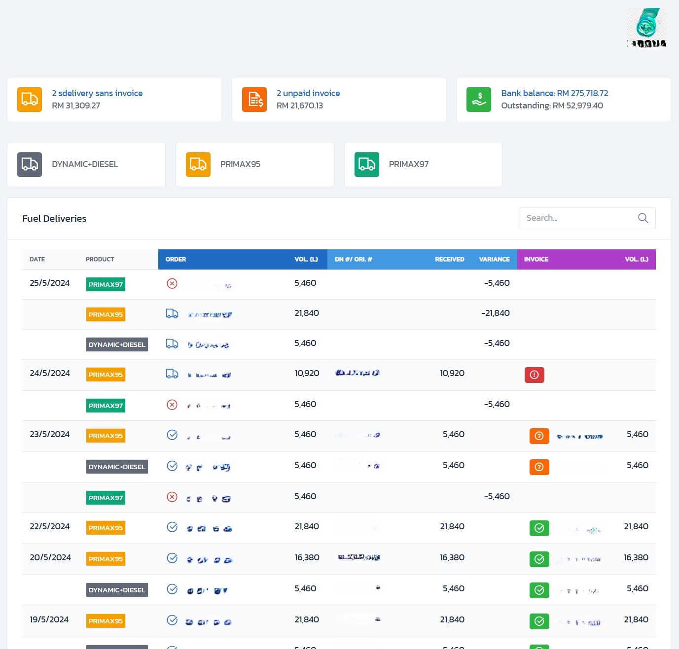Click the green check invoice icon for 22/5/2024

click(539, 528)
